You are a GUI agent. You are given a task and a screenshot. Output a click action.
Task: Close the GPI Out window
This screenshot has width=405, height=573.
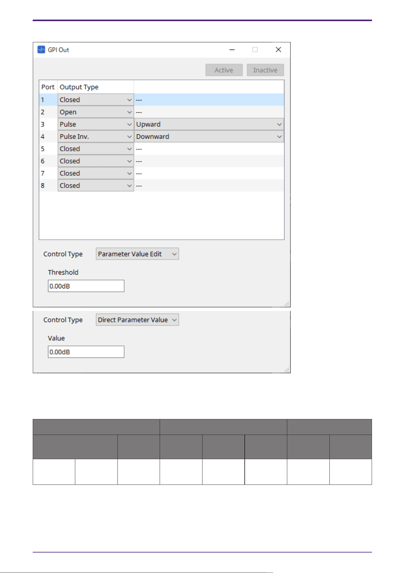[x=278, y=50]
